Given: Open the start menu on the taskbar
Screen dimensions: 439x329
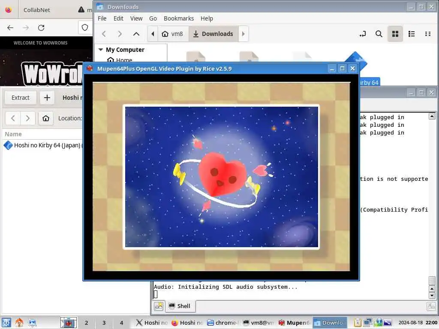Looking at the screenshot, I should [6, 323].
